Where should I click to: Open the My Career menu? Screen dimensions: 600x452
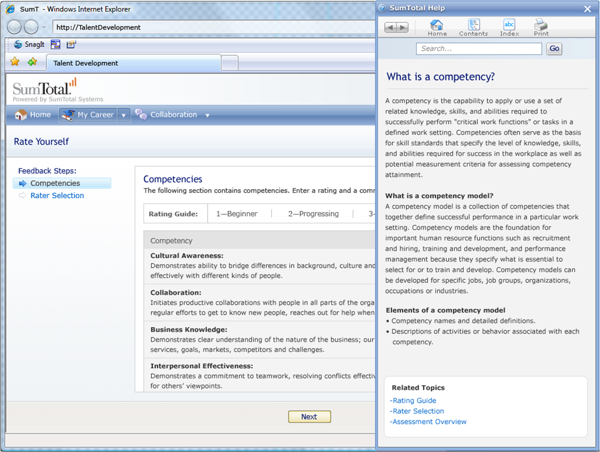[88, 115]
